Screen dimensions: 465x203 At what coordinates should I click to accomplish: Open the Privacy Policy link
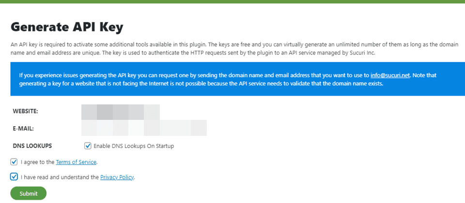point(117,177)
